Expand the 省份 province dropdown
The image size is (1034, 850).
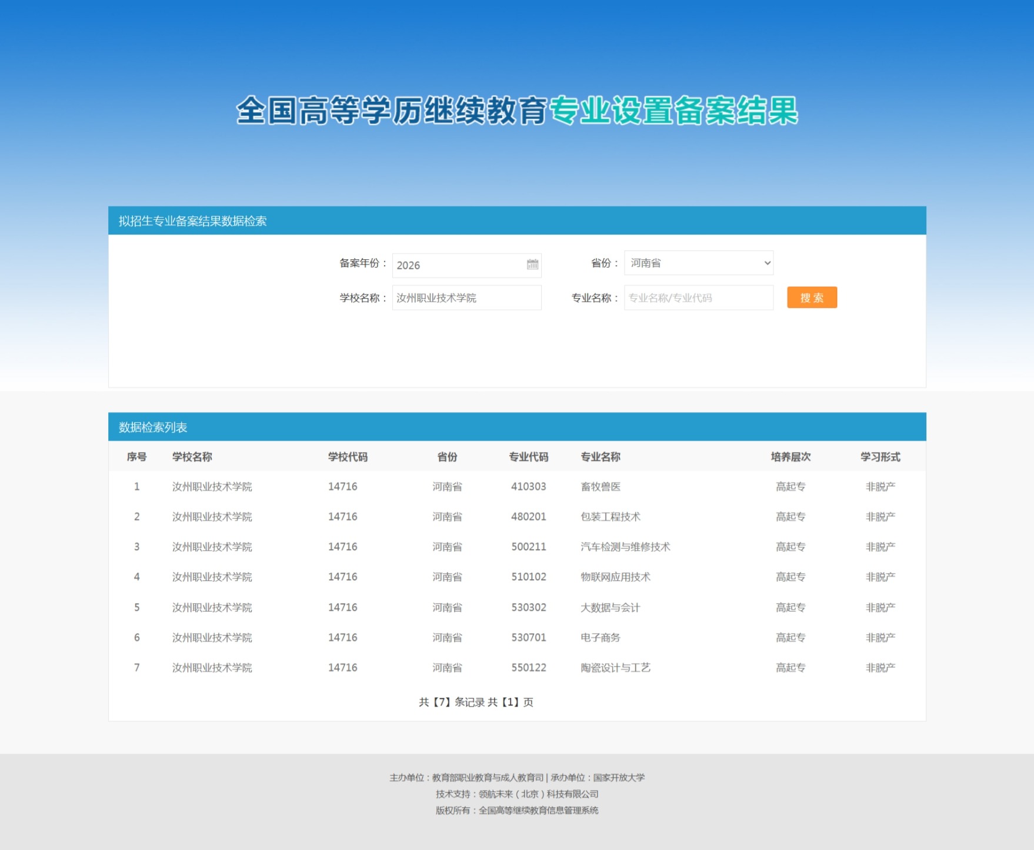[x=699, y=263]
